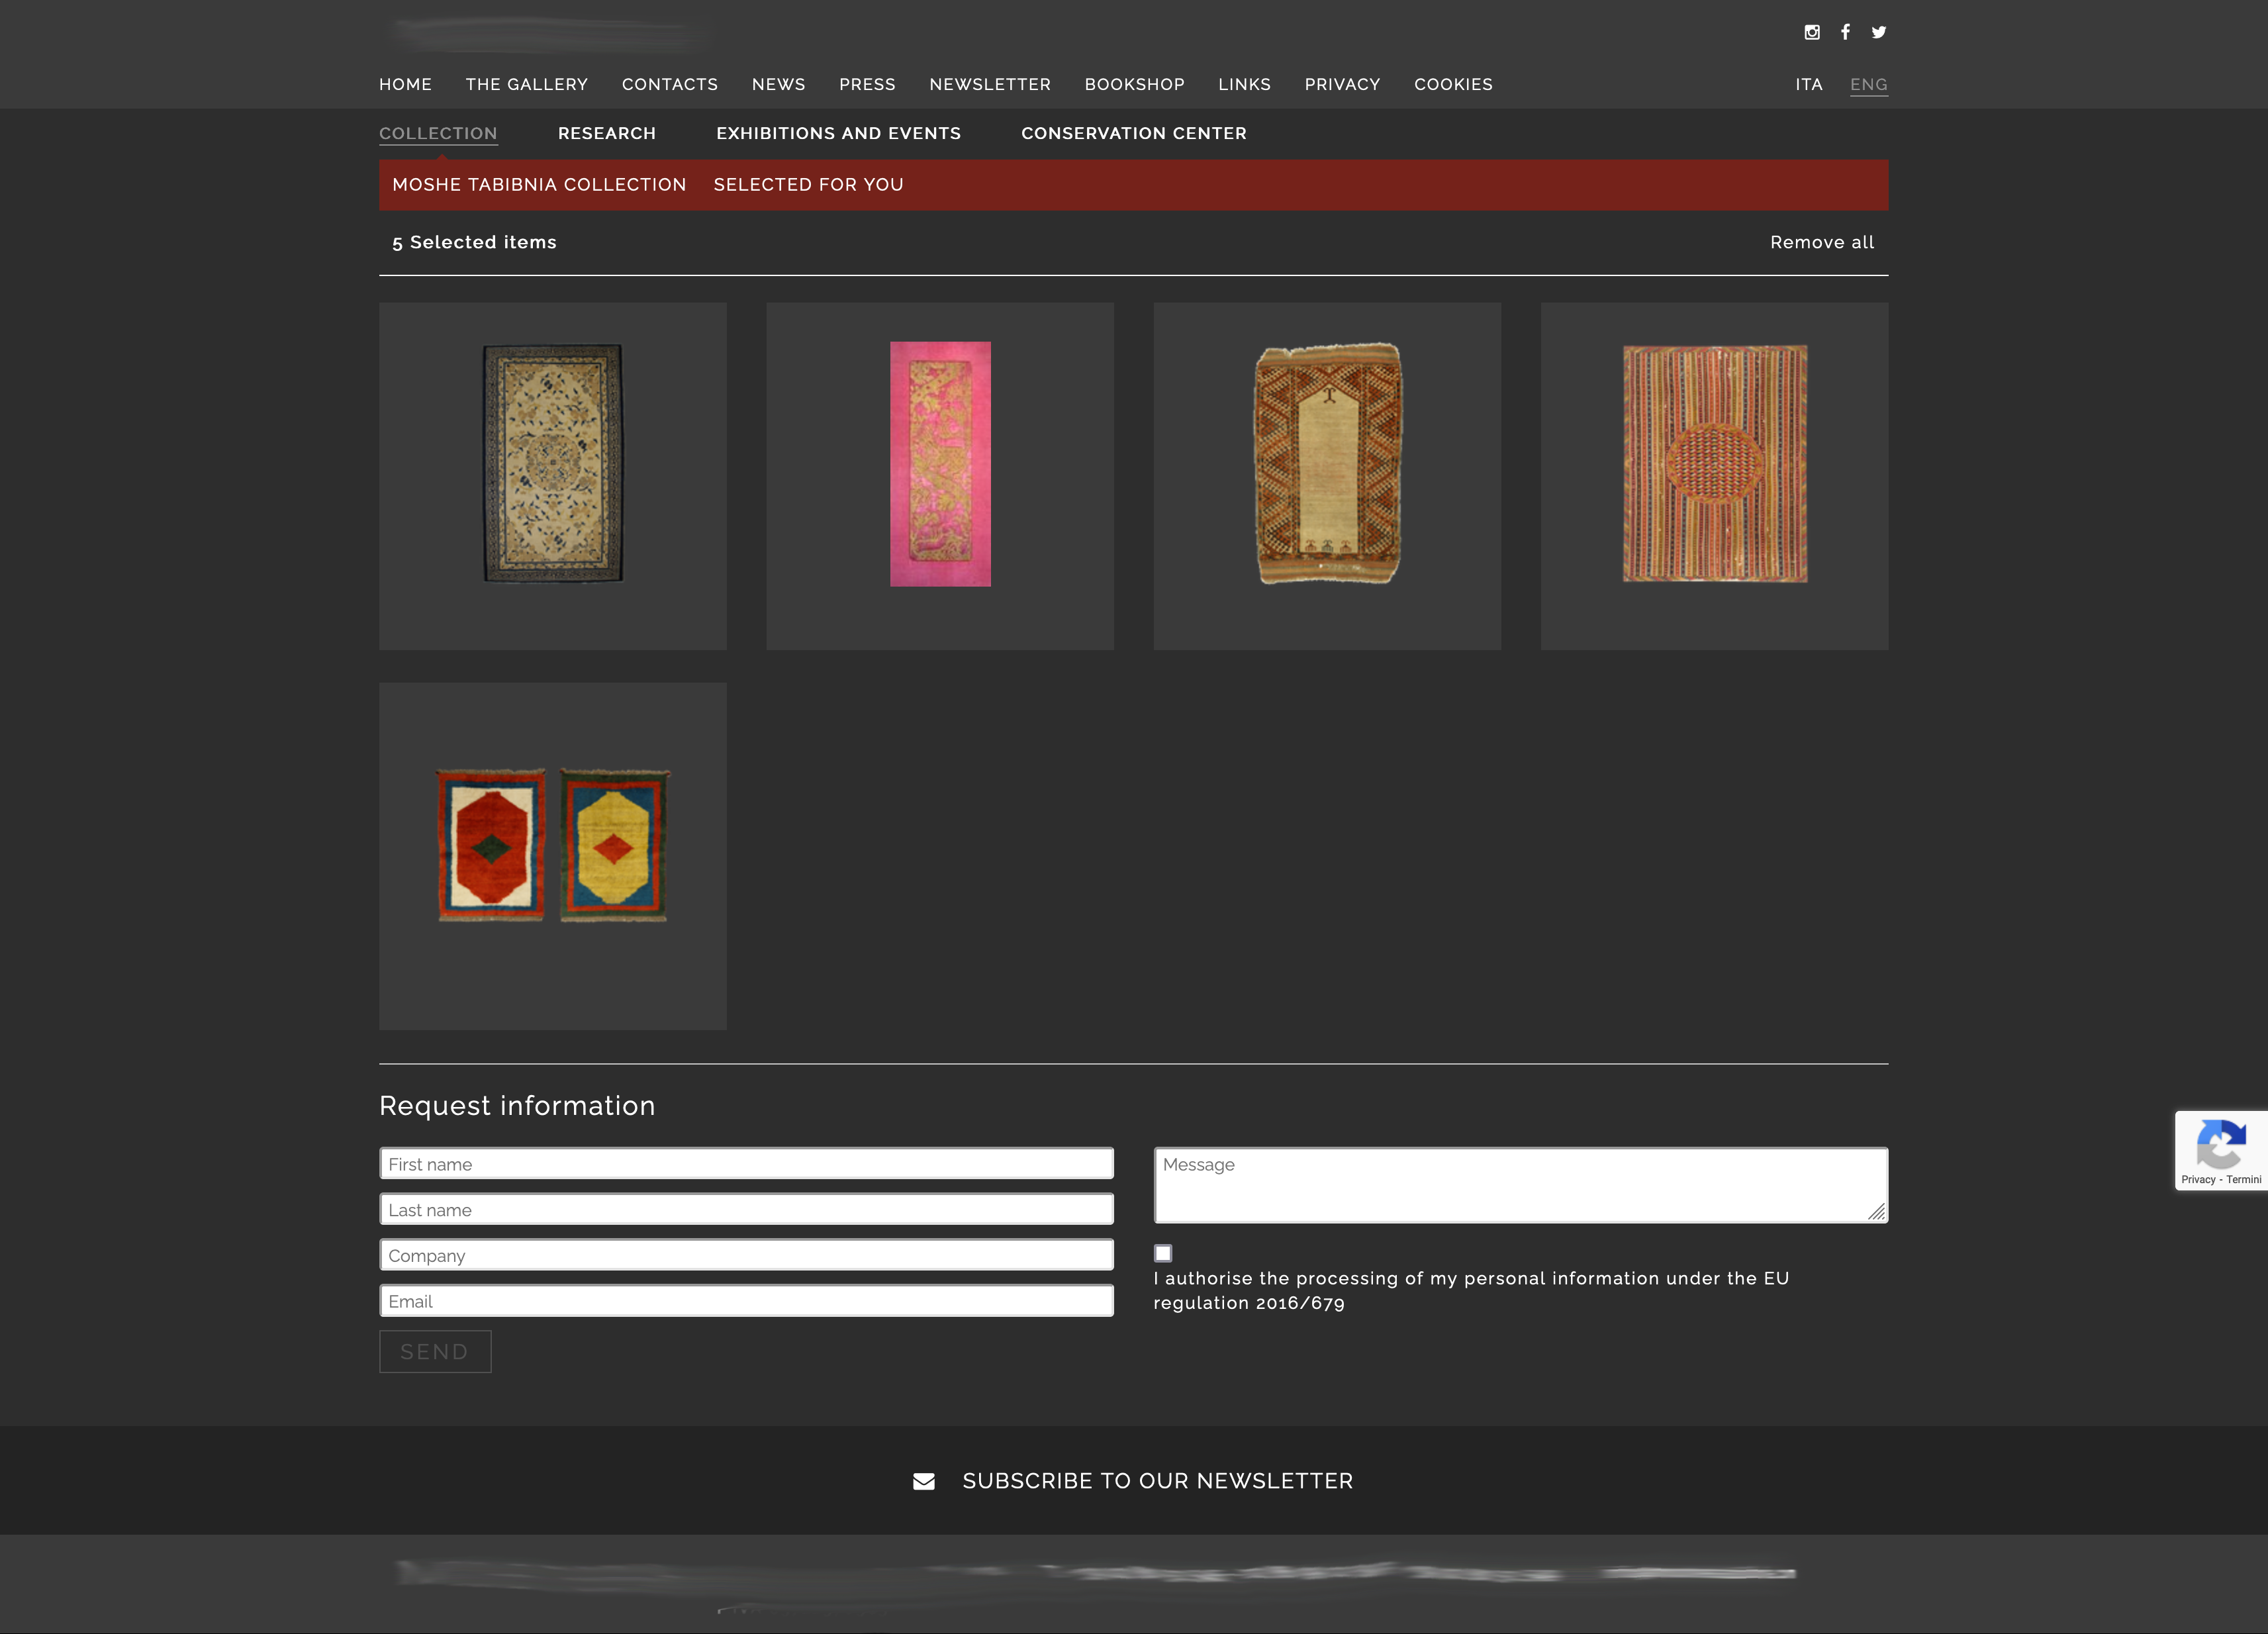The width and height of the screenshot is (2268, 1634).
Task: Select the striped kilim rug thumbnail
Action: pos(1714,464)
